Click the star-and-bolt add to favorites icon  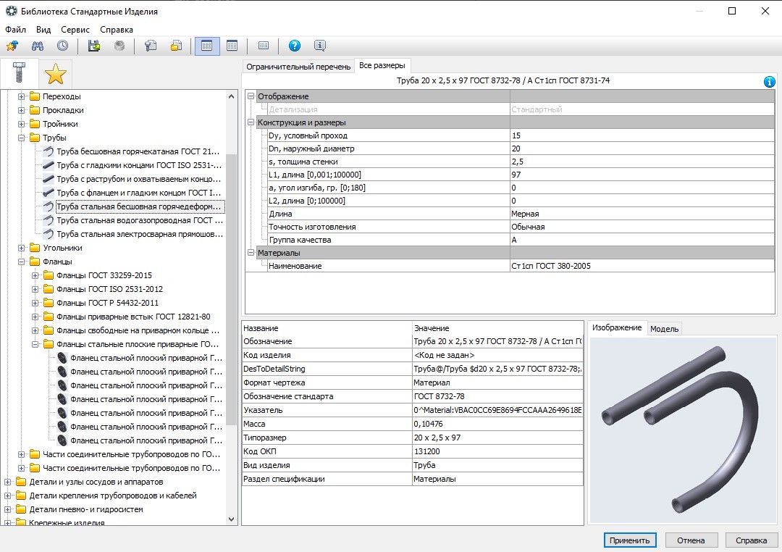coord(12,46)
